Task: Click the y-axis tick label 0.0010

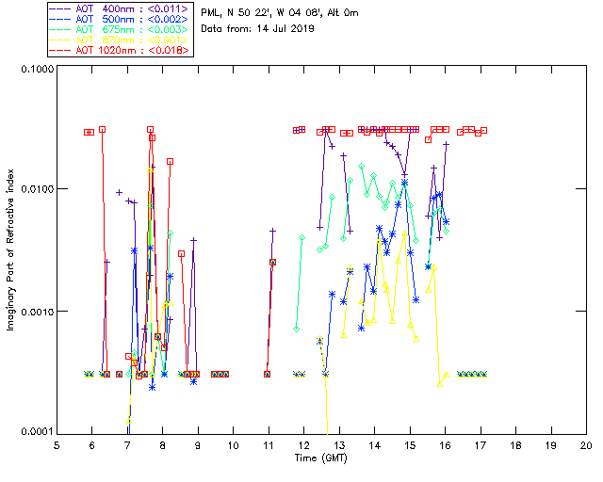Action: tap(38, 312)
